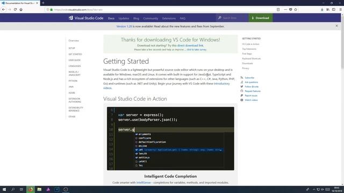Reload the page with the refresh icon
Screen dimensions: 344x193
pyautogui.click(x=15, y=10)
